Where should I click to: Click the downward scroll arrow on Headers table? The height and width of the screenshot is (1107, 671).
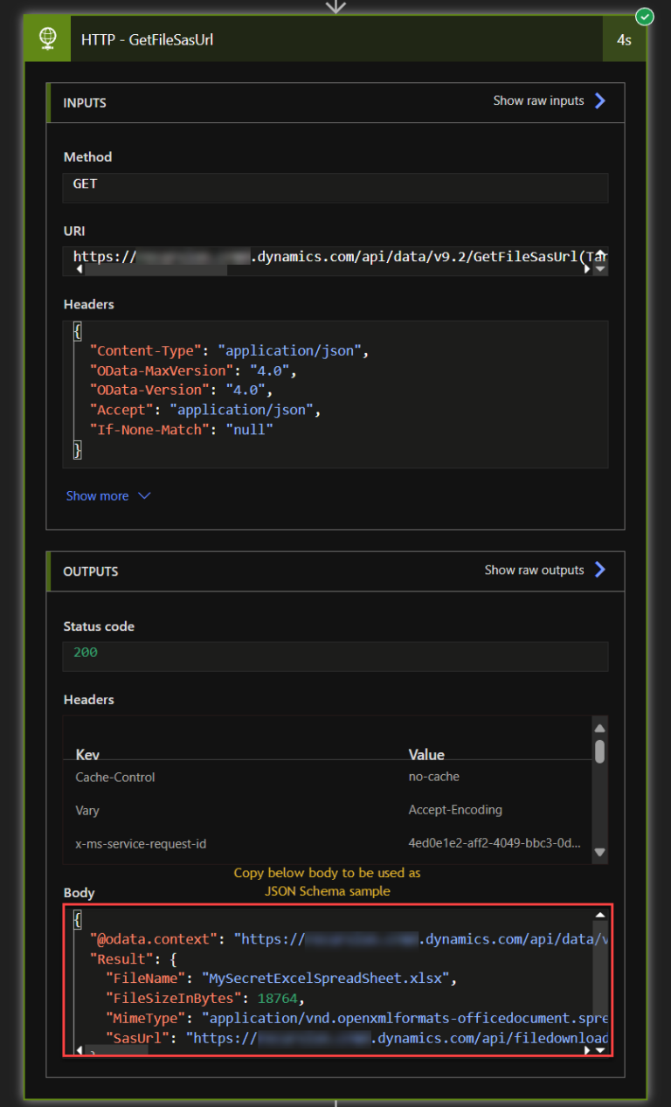pyautogui.click(x=600, y=852)
